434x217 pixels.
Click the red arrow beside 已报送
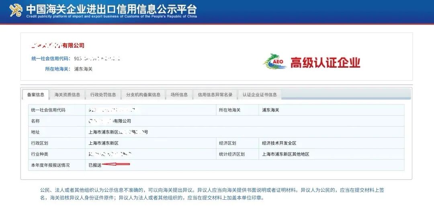[116, 164]
